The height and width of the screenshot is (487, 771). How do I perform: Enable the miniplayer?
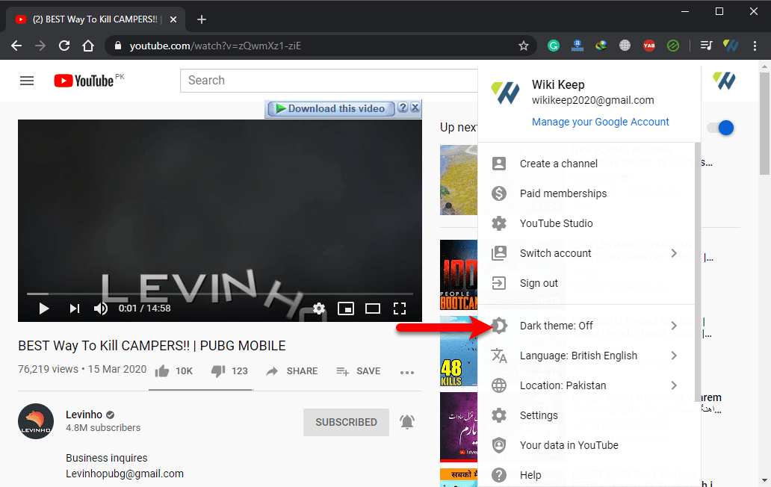click(x=346, y=308)
